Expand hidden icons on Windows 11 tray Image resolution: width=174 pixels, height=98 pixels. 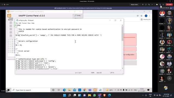143,95
